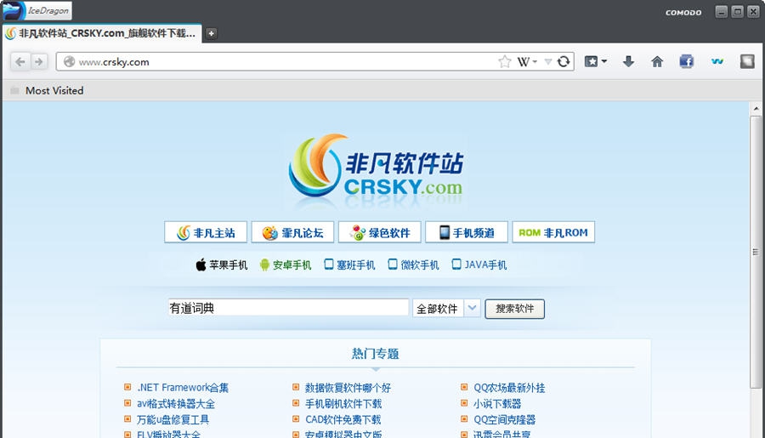Open the 手机频道 button
The height and width of the screenshot is (438, 765).
click(x=467, y=232)
